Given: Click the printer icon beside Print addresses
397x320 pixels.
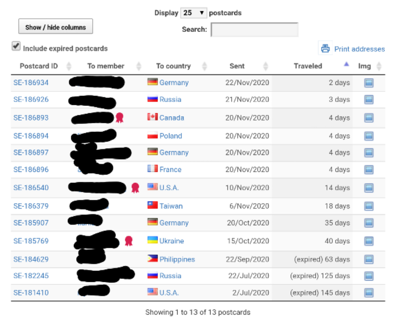Looking at the screenshot, I should 325,48.
